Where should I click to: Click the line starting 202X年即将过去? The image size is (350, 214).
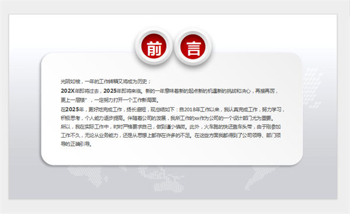click(x=170, y=91)
